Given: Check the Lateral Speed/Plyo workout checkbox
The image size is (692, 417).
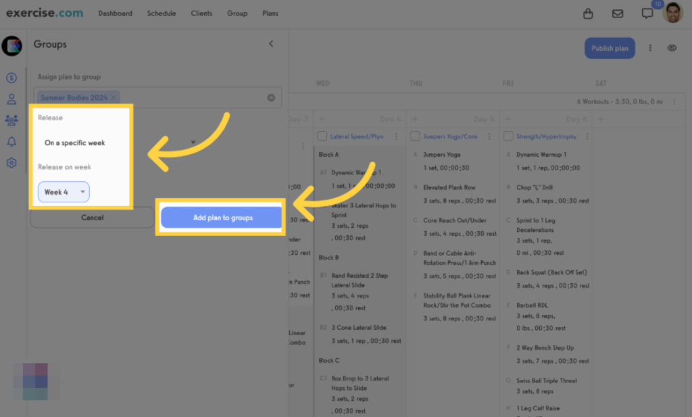Looking at the screenshot, I should pos(322,137).
